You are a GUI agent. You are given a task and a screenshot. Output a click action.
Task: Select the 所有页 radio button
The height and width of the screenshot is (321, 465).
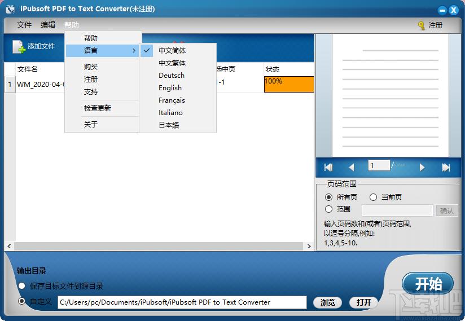click(x=328, y=197)
